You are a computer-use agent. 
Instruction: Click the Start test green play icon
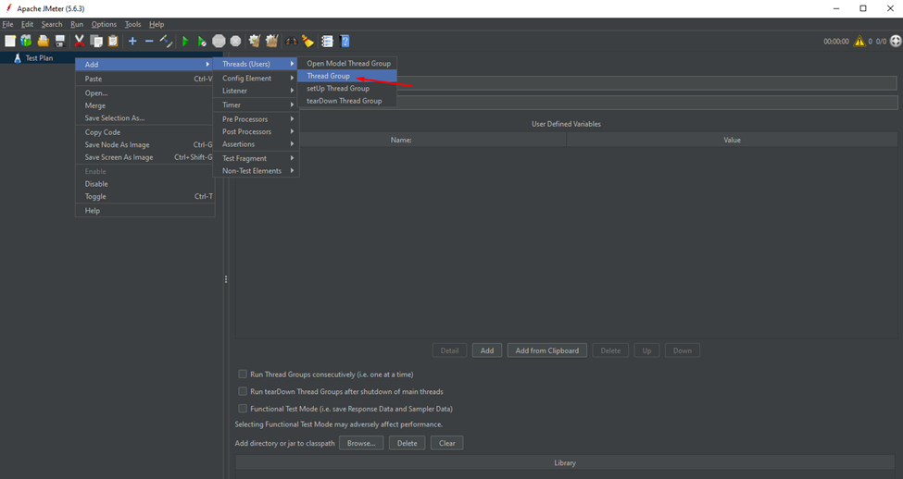coord(185,41)
